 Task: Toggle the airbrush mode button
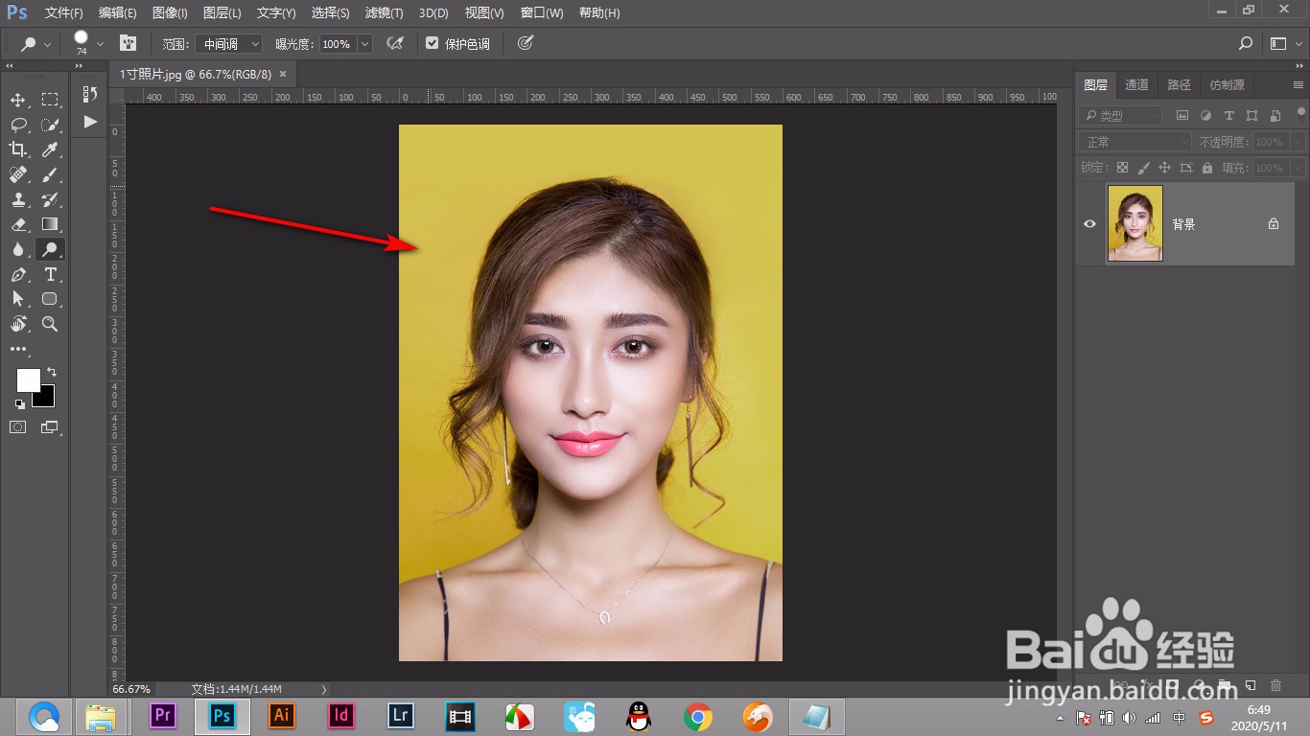[394, 43]
